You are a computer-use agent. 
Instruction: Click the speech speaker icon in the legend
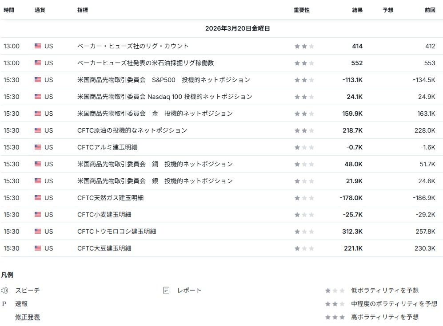point(4,291)
